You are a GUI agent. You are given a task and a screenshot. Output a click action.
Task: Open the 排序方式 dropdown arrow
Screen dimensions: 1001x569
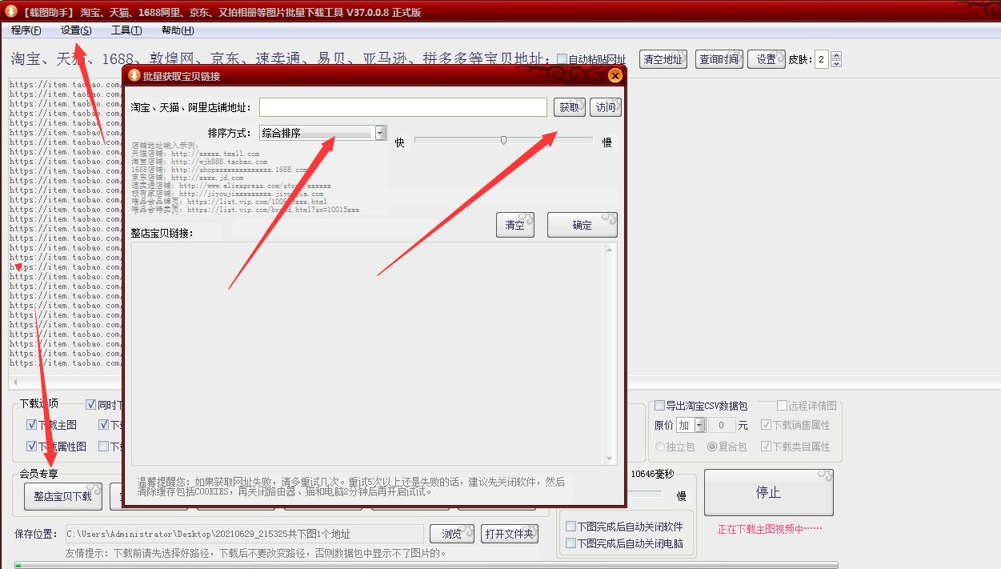[380, 133]
